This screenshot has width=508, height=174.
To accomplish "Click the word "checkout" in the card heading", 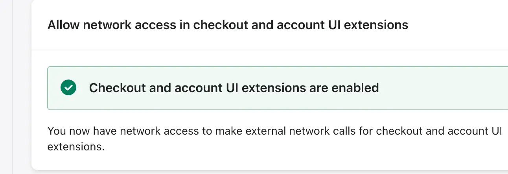I will point(221,25).
